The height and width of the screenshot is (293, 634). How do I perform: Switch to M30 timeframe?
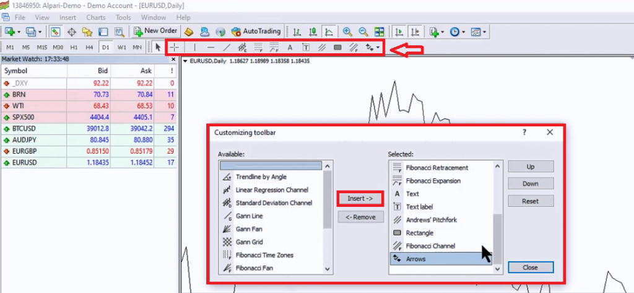pyautogui.click(x=58, y=47)
